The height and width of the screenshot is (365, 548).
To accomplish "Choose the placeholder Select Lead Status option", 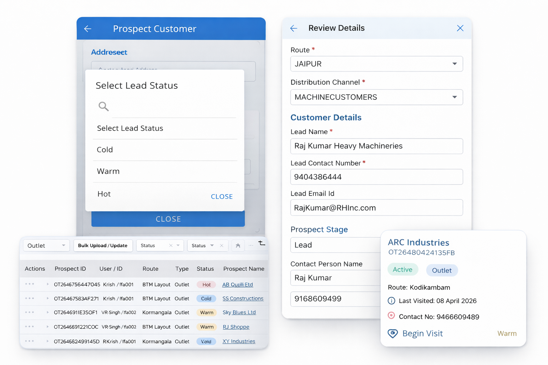I will pyautogui.click(x=165, y=128).
